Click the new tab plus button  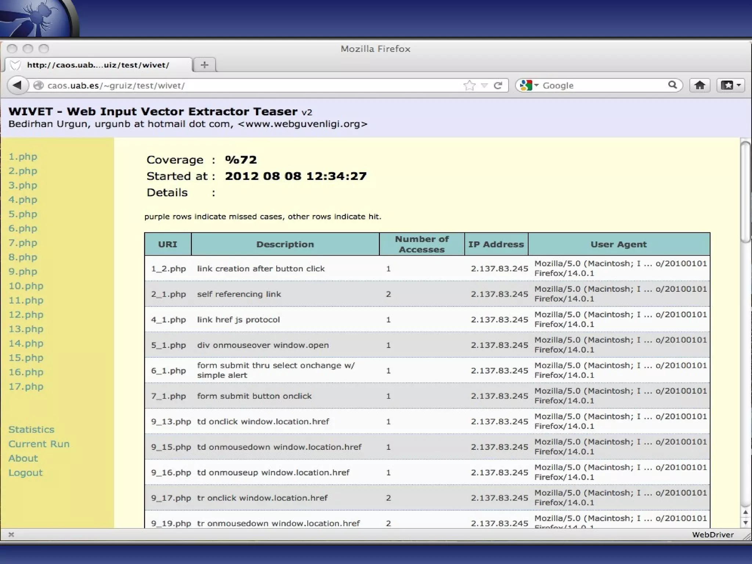click(x=205, y=65)
